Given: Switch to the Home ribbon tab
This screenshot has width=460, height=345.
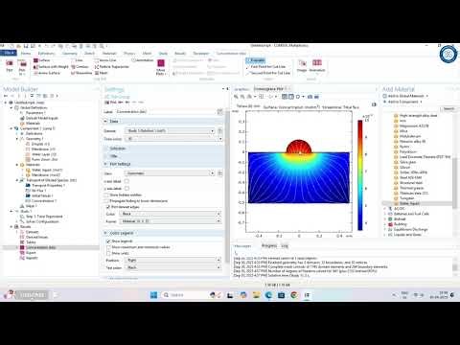Looking at the screenshot, I should 26,54.
